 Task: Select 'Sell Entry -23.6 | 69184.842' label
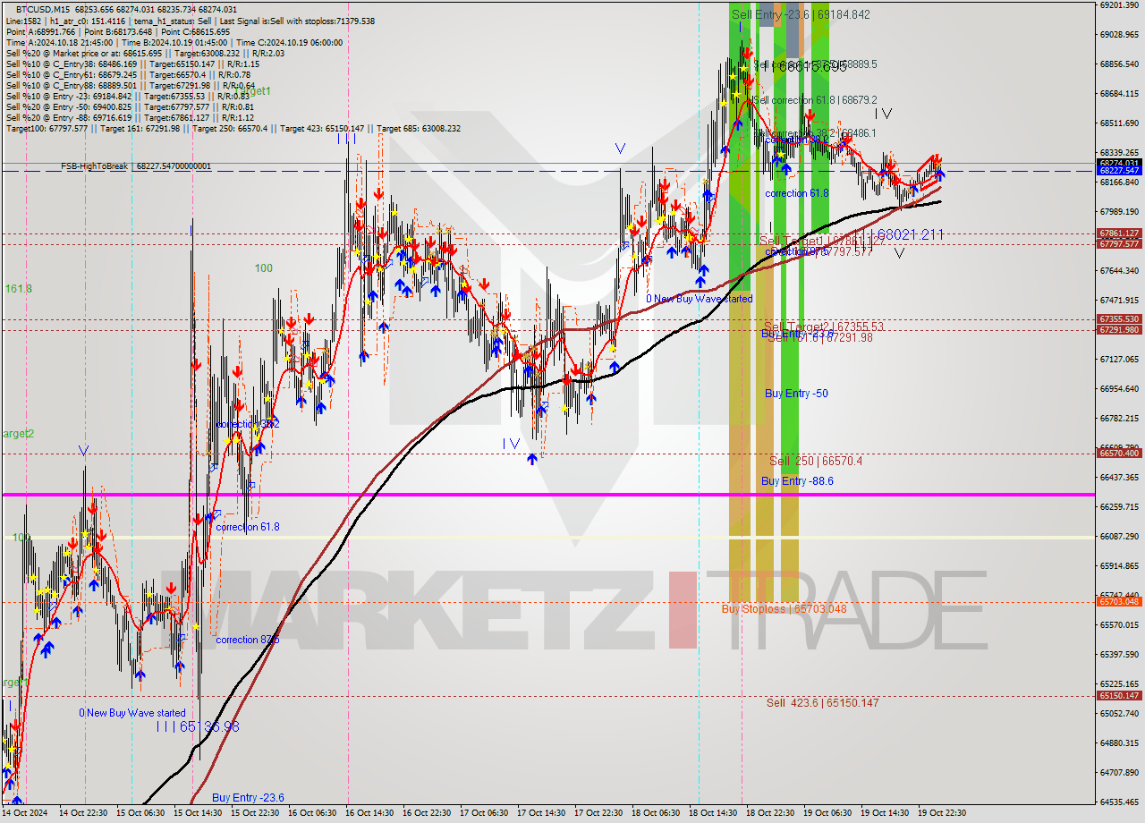801,14
